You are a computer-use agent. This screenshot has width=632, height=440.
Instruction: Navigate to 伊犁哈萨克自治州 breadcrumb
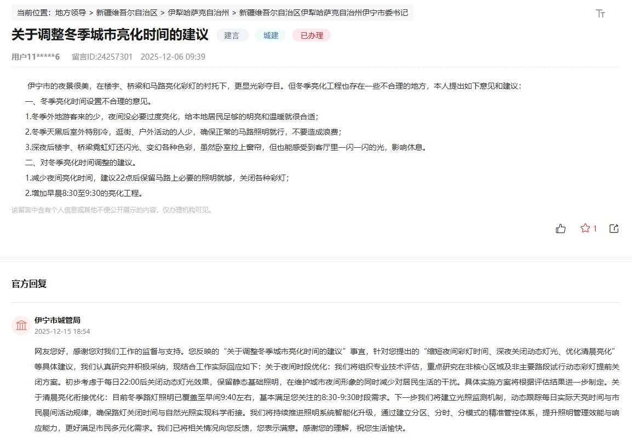coord(198,12)
